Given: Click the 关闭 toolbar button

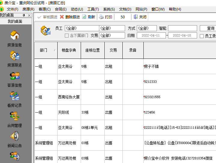Looking at the screenshot, I should point(140,17).
